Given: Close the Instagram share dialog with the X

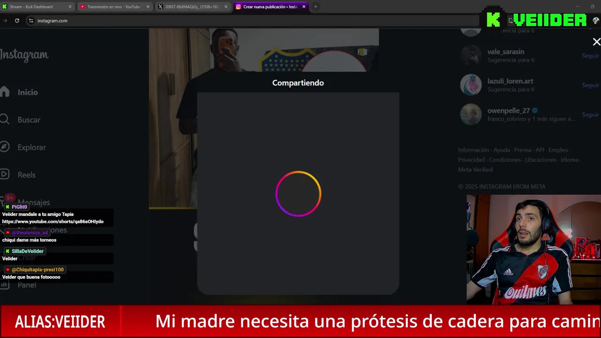Looking at the screenshot, I should [x=596, y=42].
